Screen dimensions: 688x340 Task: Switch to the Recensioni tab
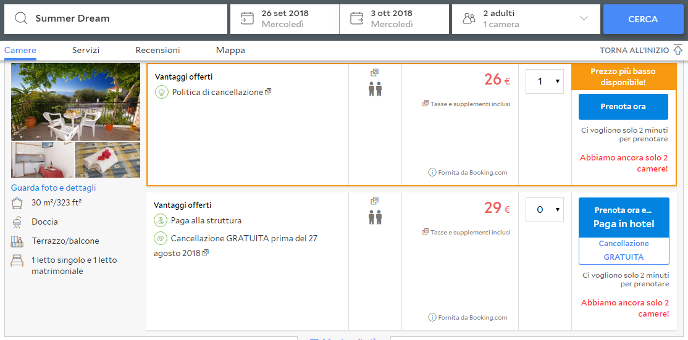(x=157, y=50)
